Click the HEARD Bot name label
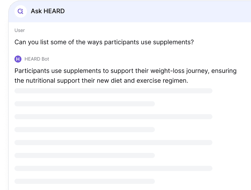This screenshot has height=190, width=251. pyautogui.click(x=37, y=59)
